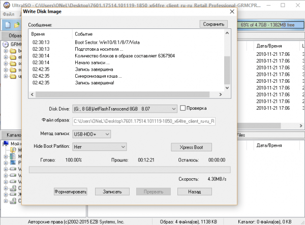Click the message log scroll-down arrow

[x=227, y=88]
